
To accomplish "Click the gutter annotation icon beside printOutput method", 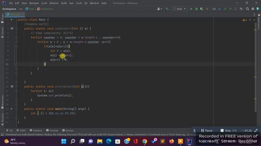I will tap(12, 86).
